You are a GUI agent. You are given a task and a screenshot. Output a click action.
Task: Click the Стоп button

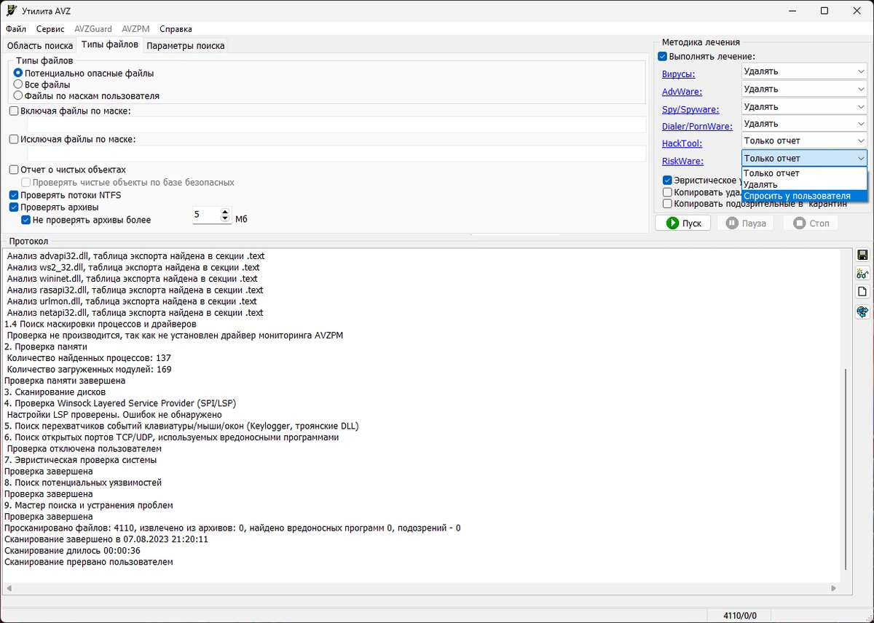tap(811, 223)
